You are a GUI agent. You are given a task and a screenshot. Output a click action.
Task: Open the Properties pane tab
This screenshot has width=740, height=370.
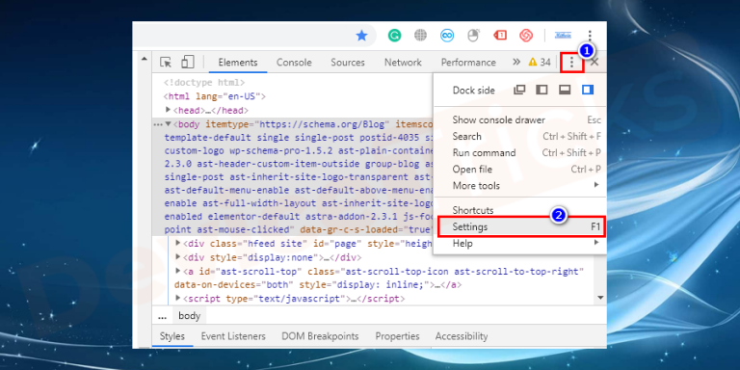point(397,336)
